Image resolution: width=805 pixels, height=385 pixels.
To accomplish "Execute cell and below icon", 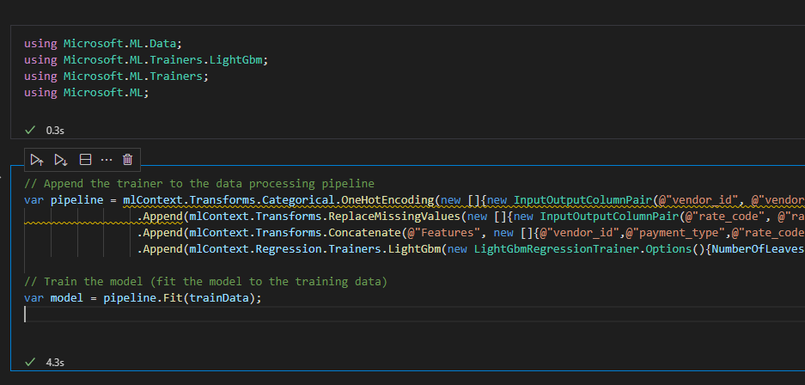I will click(x=61, y=160).
